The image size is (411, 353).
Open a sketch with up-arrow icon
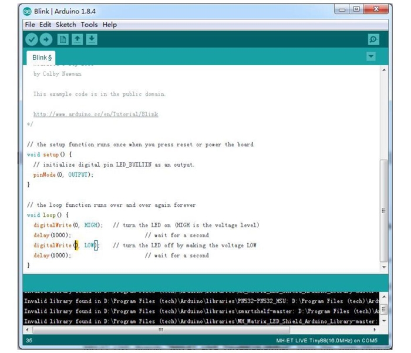(78, 39)
